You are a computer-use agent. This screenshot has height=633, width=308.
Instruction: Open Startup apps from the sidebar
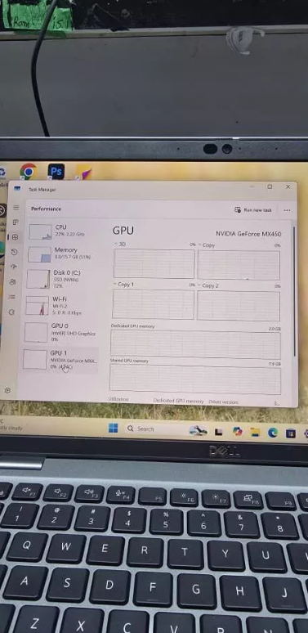tap(14, 267)
